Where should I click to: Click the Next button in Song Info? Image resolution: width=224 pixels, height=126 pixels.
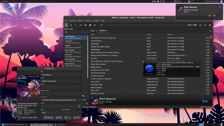tap(59, 117)
